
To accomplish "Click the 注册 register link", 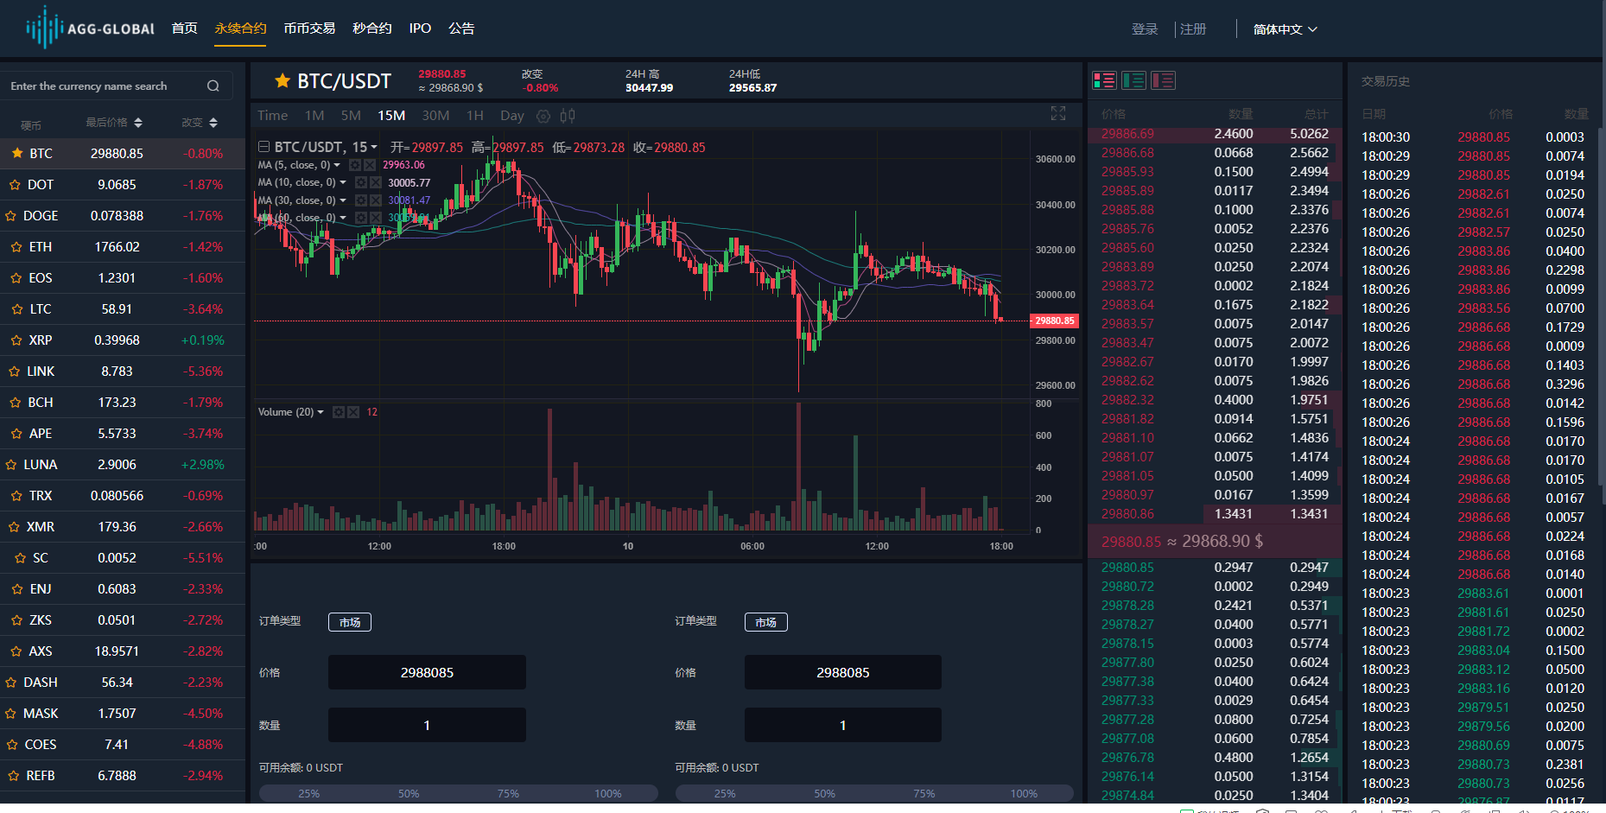I will 1193,29.
